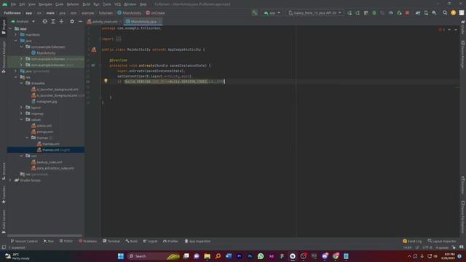This screenshot has height=262, width=466.
Task: Open File Explorer from the taskbar
Action: tap(207, 256)
